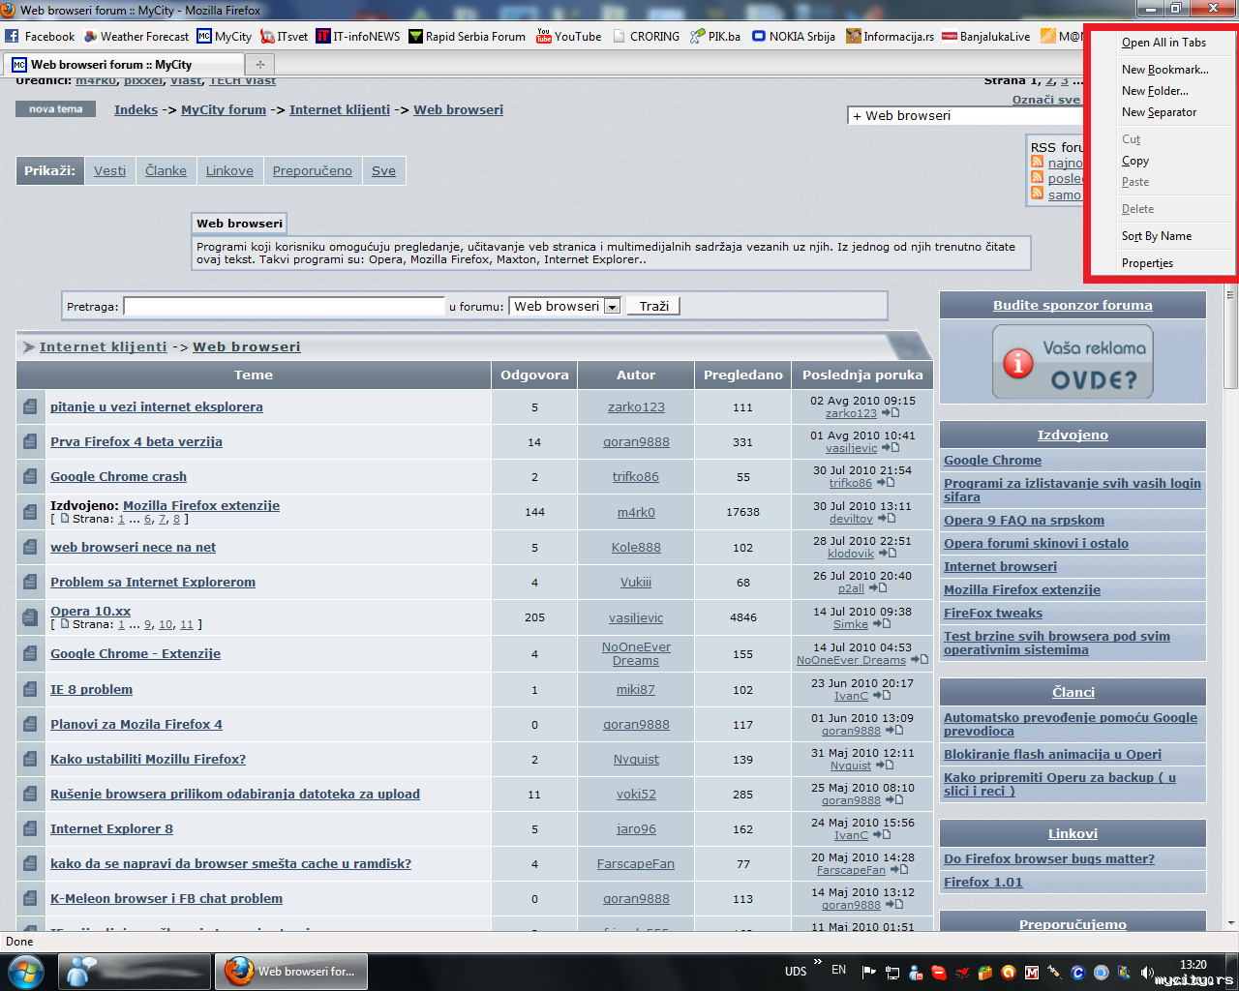1239x991 pixels.
Task: Open the YouTube bookmark
Action: click(x=568, y=37)
